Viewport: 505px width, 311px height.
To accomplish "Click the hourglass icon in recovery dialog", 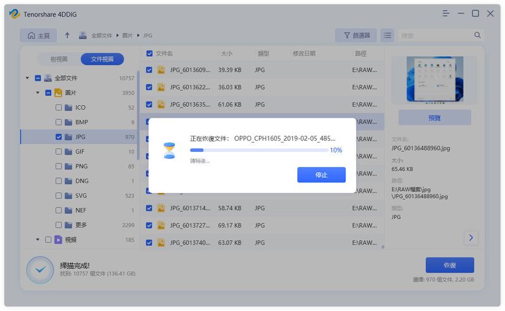I will [169, 151].
